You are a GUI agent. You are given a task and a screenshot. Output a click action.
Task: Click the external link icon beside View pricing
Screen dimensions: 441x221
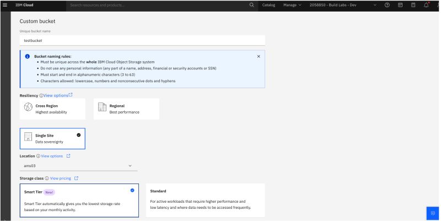point(76,178)
